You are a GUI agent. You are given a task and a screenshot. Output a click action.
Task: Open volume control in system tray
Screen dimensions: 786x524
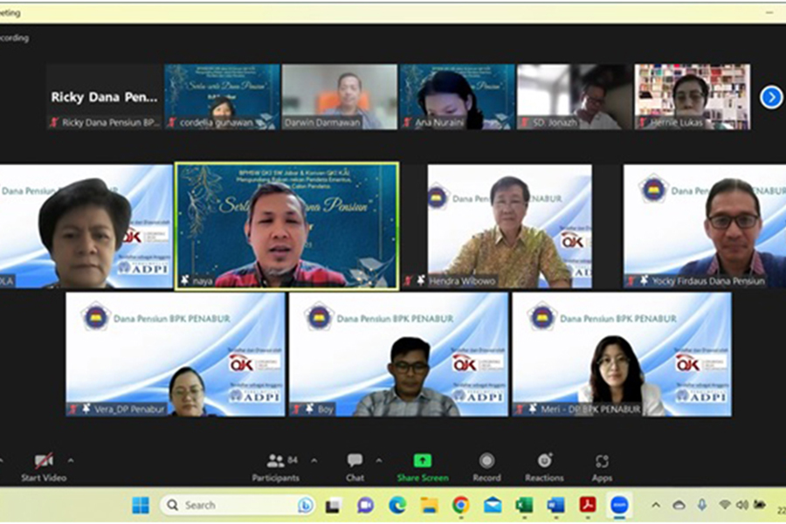pos(742,505)
